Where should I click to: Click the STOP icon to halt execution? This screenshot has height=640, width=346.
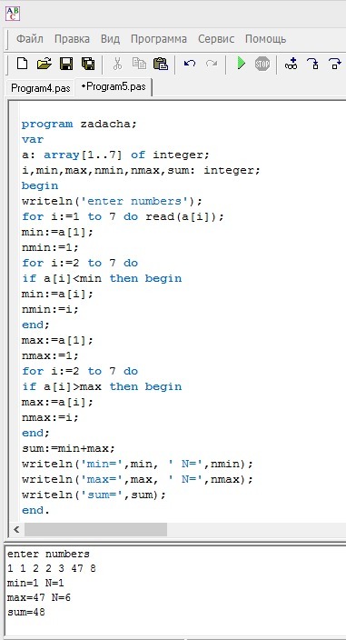(262, 64)
